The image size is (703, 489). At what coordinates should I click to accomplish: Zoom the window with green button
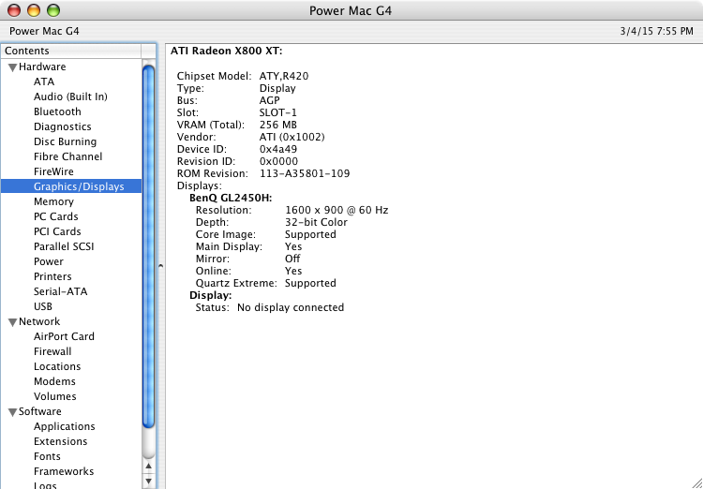point(53,10)
